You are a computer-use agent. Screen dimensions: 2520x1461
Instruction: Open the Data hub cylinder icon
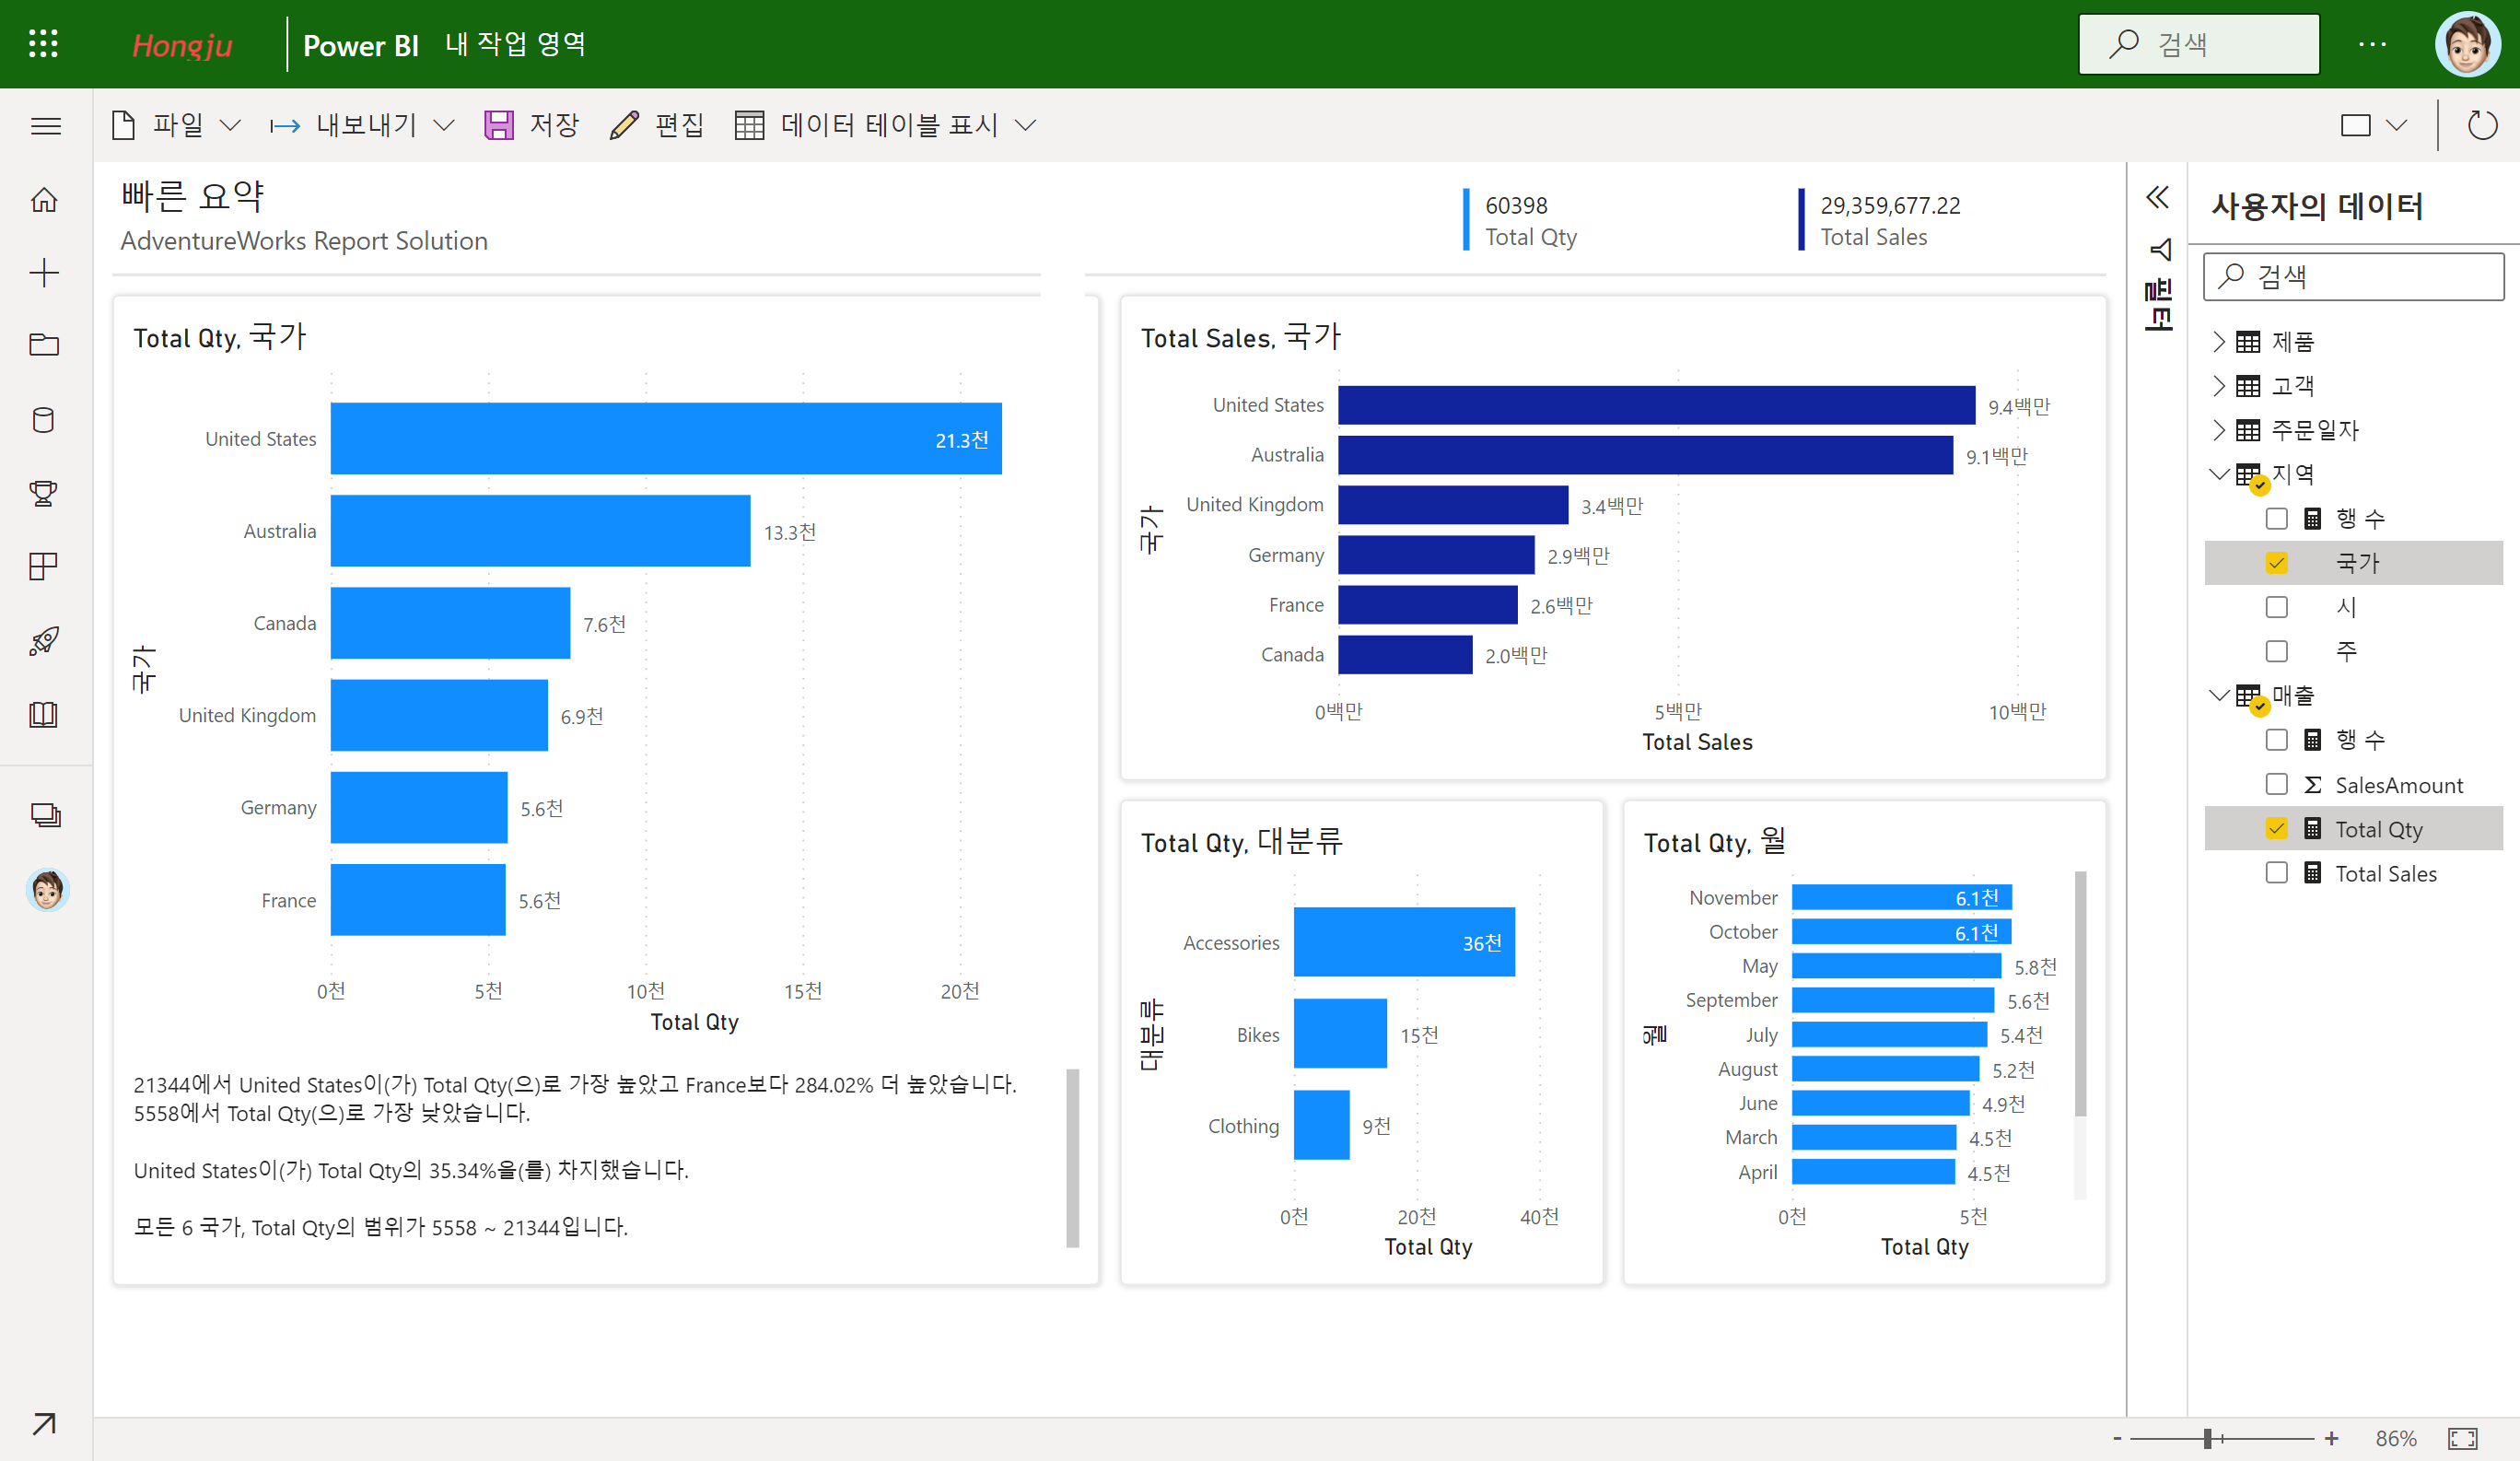point(44,420)
